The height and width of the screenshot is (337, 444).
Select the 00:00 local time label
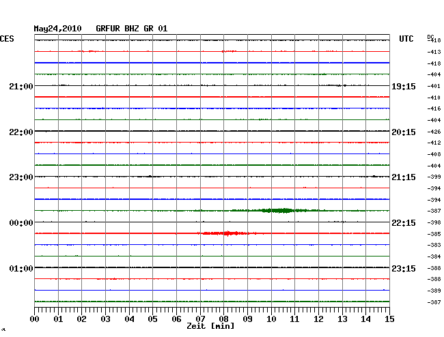pyautogui.click(x=21, y=223)
